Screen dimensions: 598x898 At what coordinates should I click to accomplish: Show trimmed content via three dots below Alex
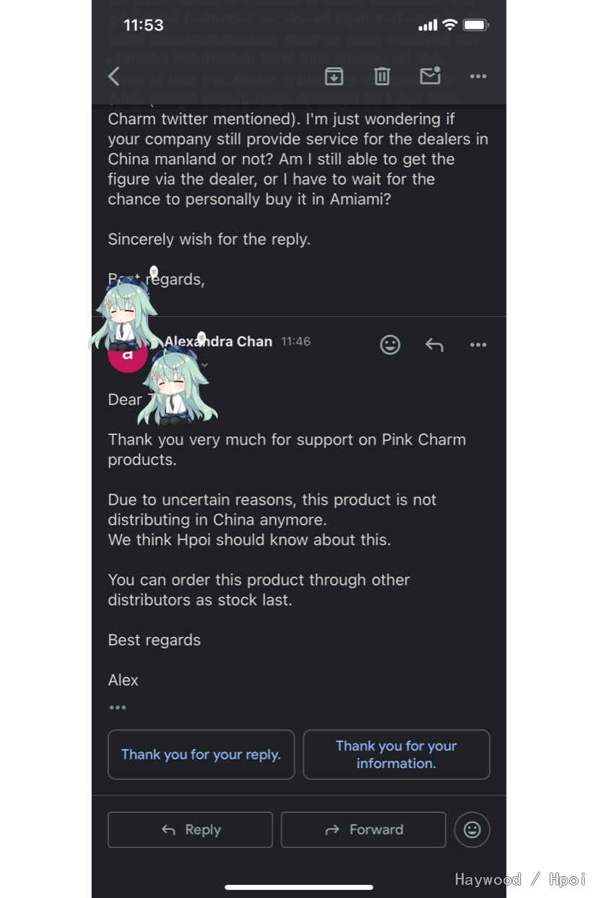118,707
